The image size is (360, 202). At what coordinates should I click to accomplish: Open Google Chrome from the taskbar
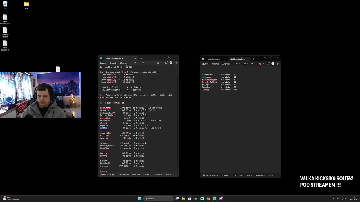208,199
